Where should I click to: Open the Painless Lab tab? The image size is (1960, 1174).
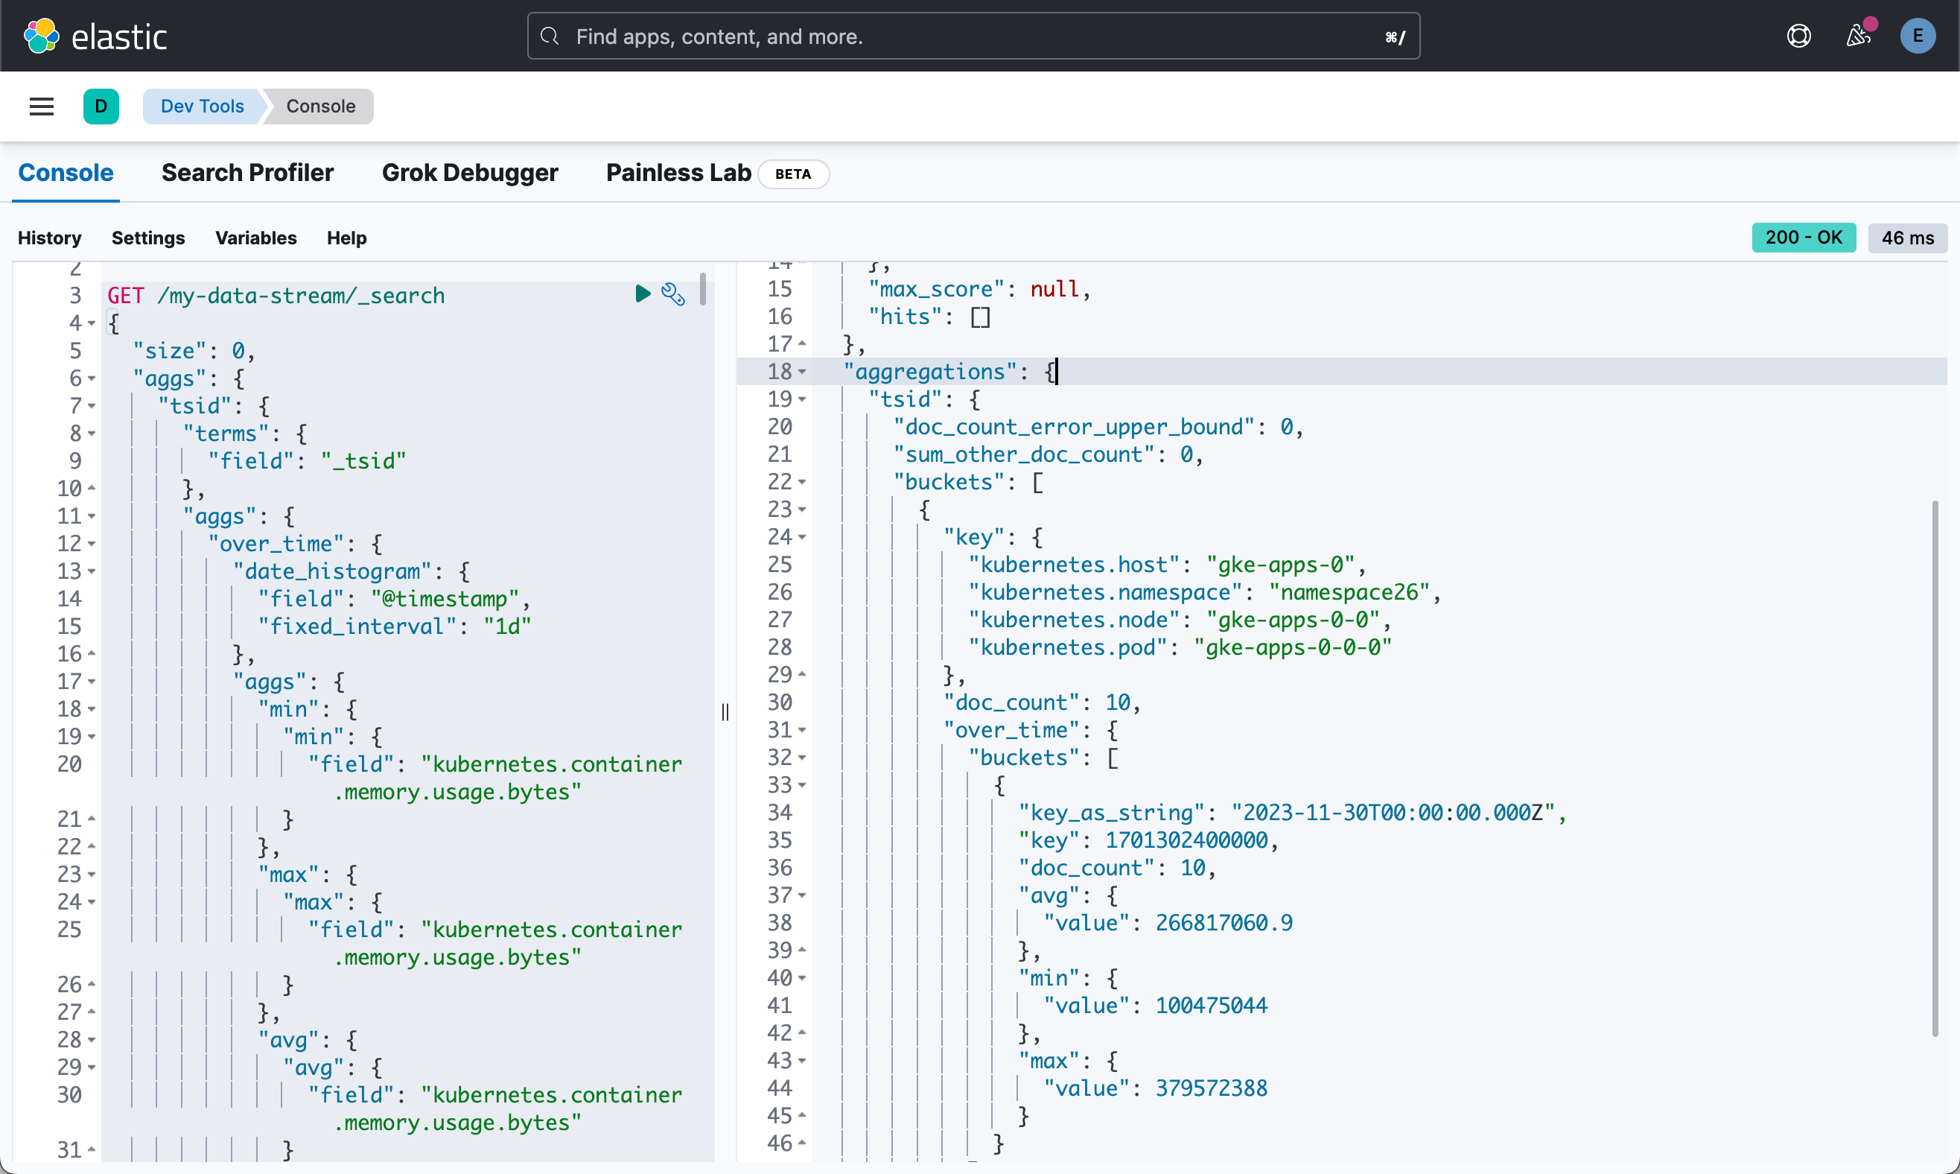coord(678,173)
